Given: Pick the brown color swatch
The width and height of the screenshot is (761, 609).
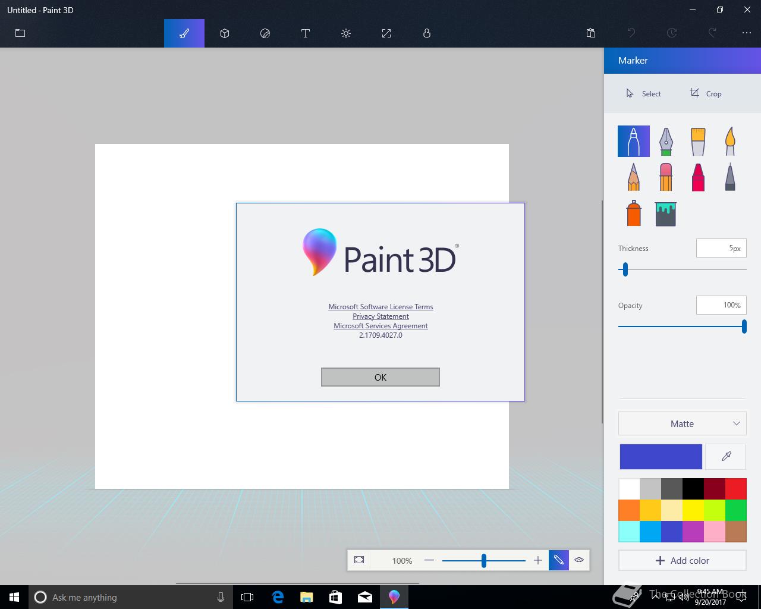Looking at the screenshot, I should (736, 532).
